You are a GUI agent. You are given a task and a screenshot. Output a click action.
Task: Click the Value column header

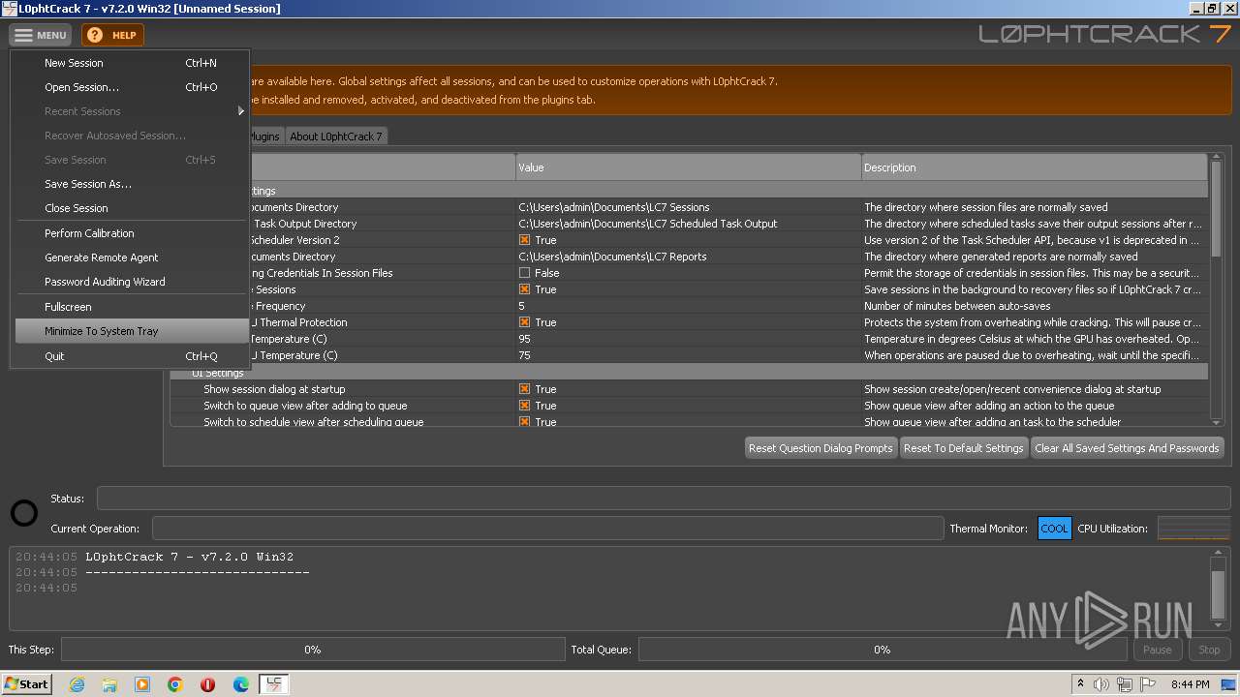point(689,167)
